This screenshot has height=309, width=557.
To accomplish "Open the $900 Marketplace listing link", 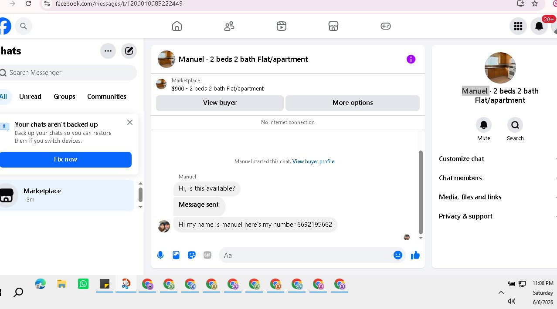I will pos(217,88).
